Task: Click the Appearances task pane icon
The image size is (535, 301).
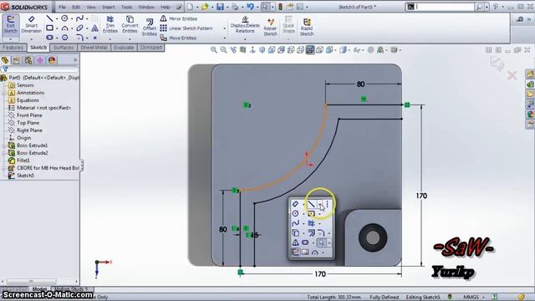Action: pos(530,115)
